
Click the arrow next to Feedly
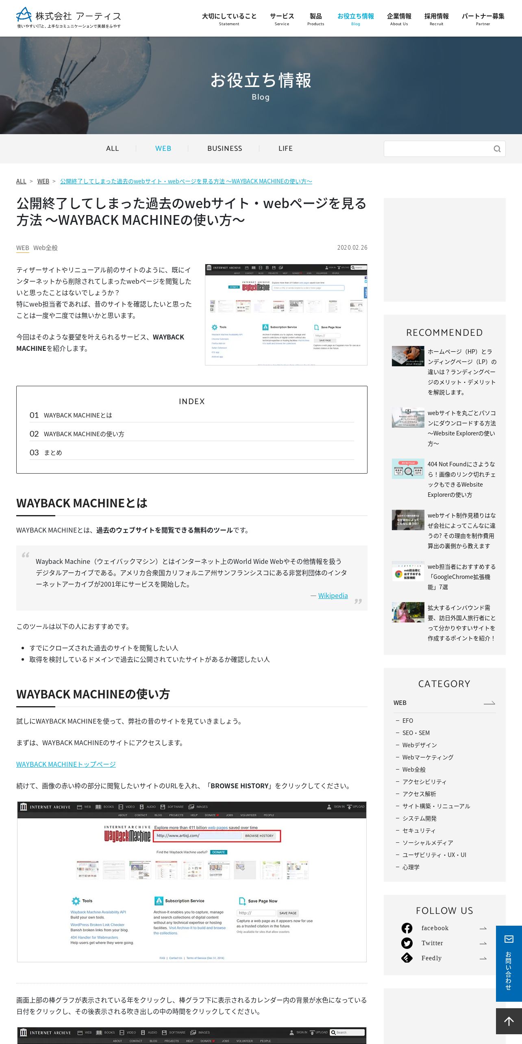pos(483,958)
